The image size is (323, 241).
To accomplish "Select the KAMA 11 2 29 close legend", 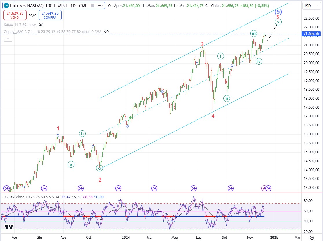I will point(20,25).
